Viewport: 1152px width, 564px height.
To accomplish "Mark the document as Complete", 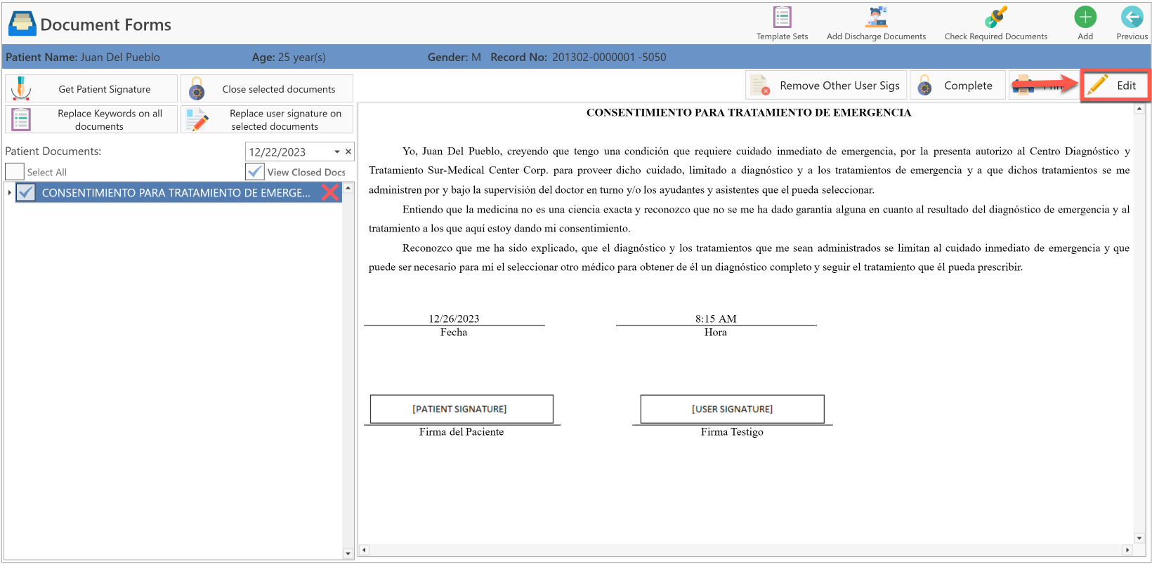I will point(957,86).
